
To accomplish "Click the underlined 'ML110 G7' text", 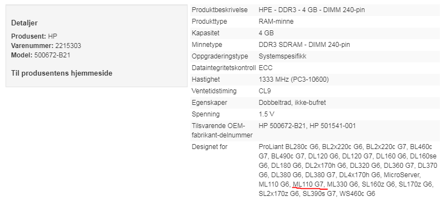I will (x=309, y=184).
